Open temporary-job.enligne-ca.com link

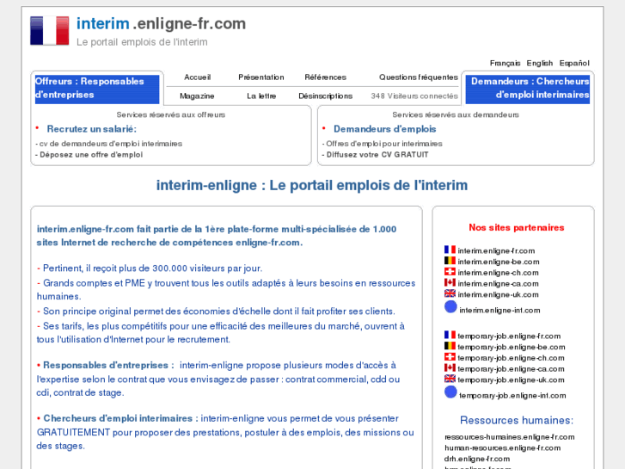tap(511, 369)
